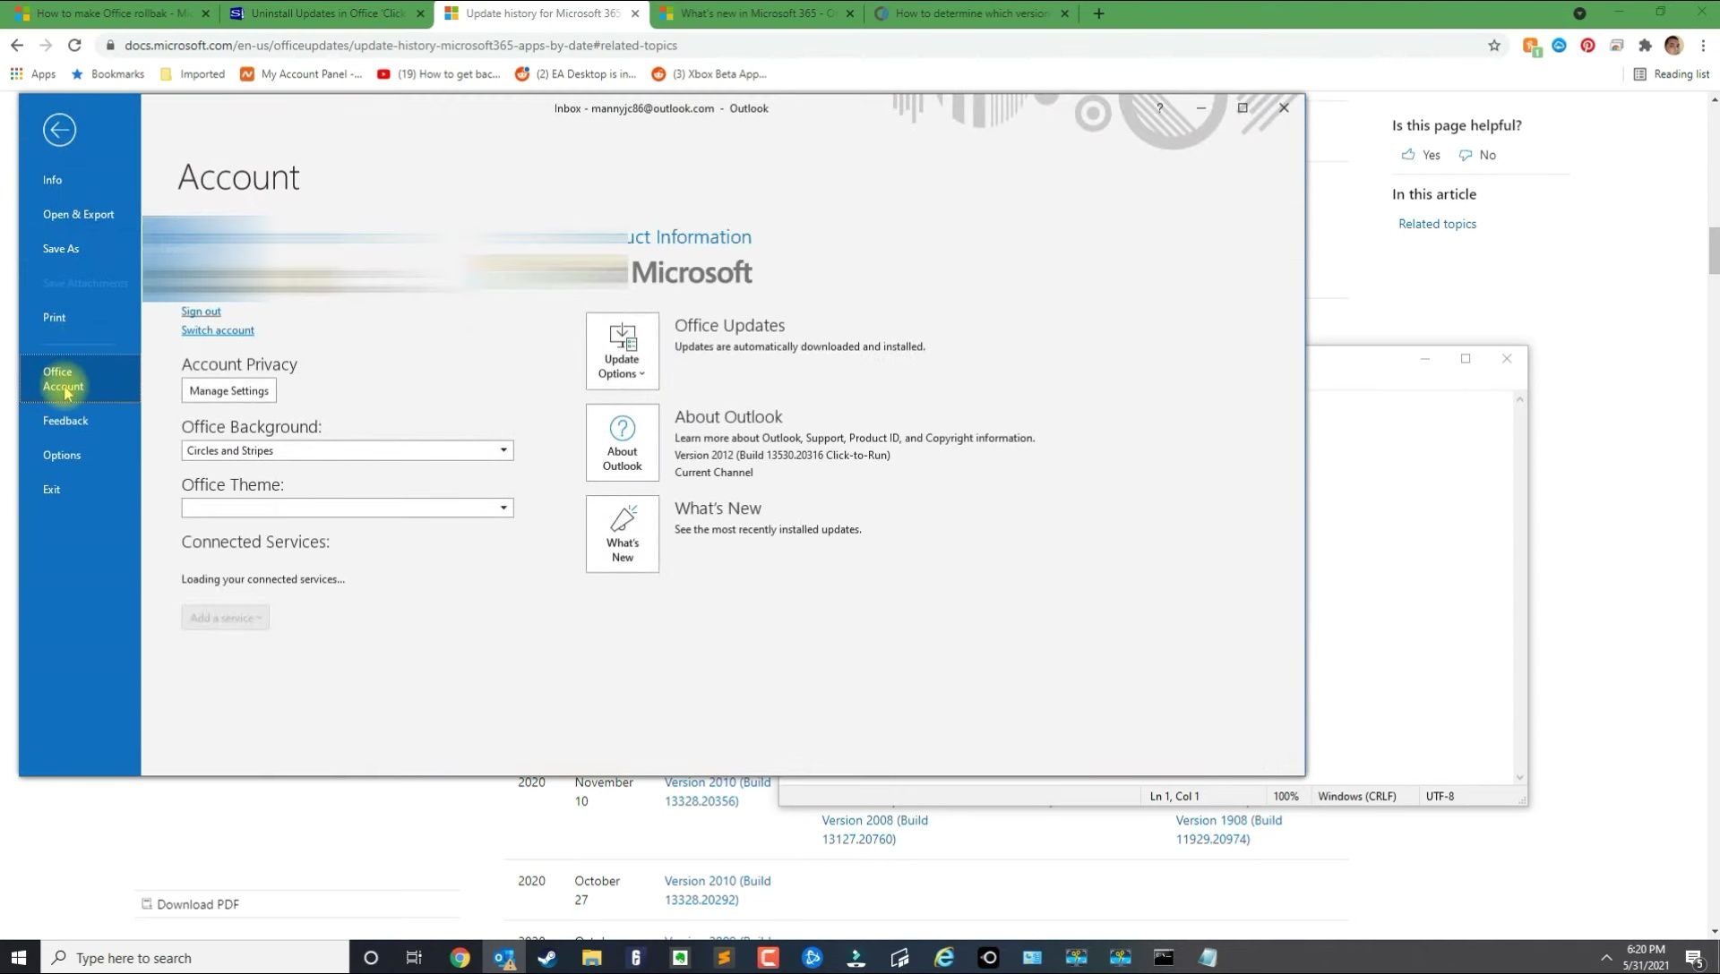Open Steam from the taskbar
Viewport: 1720px width, 974px height.
(547, 957)
